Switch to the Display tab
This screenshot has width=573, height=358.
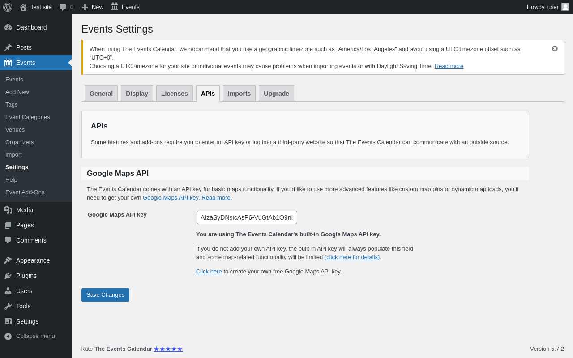coord(137,94)
